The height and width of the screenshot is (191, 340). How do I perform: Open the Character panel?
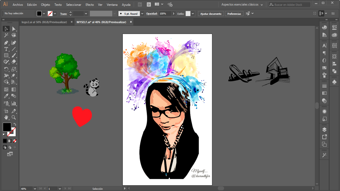tap(324, 46)
